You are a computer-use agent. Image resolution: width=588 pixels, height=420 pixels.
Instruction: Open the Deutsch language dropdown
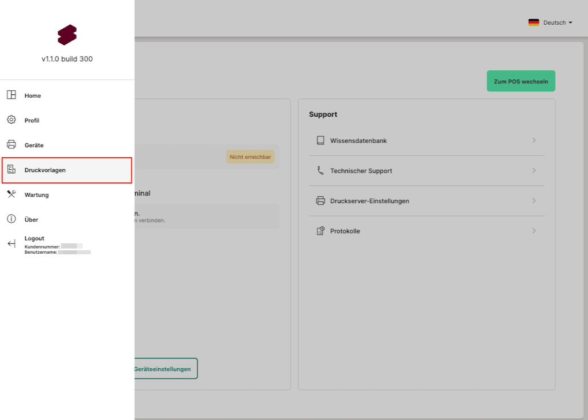coord(551,23)
